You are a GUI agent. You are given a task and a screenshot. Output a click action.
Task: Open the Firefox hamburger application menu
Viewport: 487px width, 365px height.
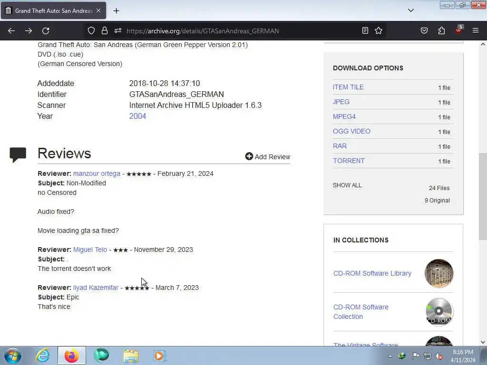[476, 30]
